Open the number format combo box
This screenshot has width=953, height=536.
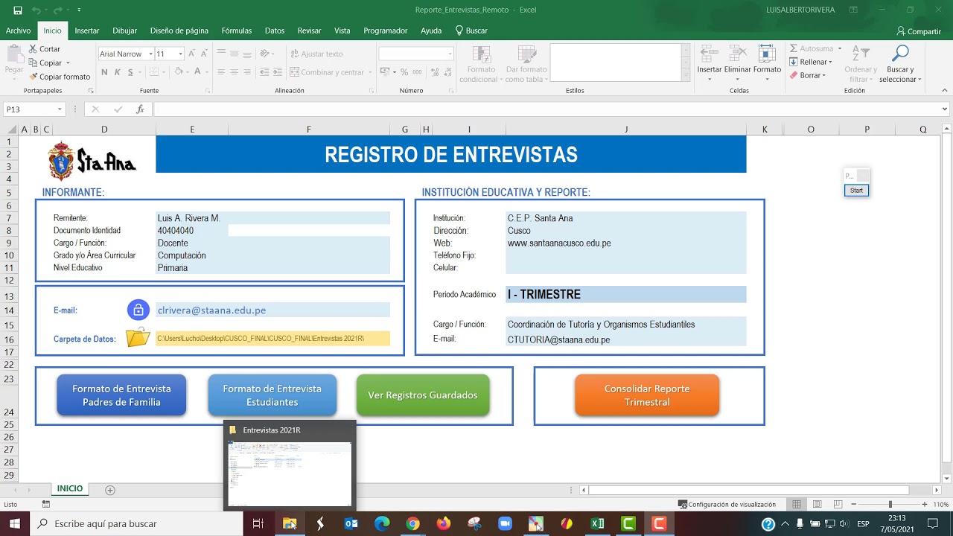pos(416,54)
